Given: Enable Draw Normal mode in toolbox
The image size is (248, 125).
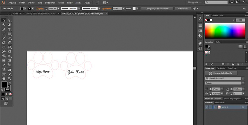Looking at the screenshot, I should pos(3,99).
